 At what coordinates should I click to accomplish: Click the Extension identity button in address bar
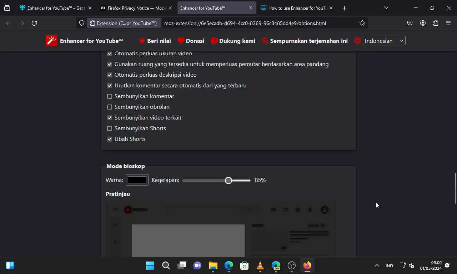[x=124, y=23]
